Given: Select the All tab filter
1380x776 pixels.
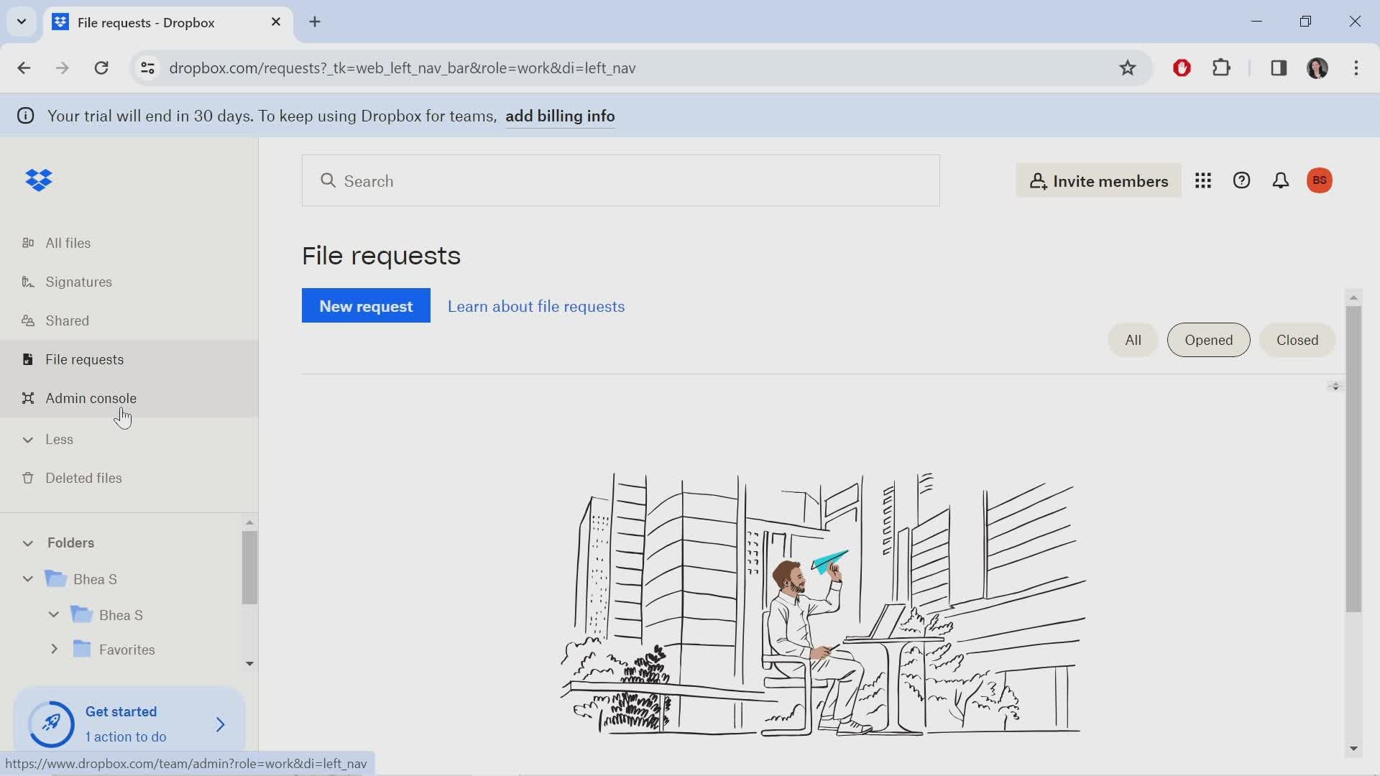Looking at the screenshot, I should click(x=1133, y=339).
